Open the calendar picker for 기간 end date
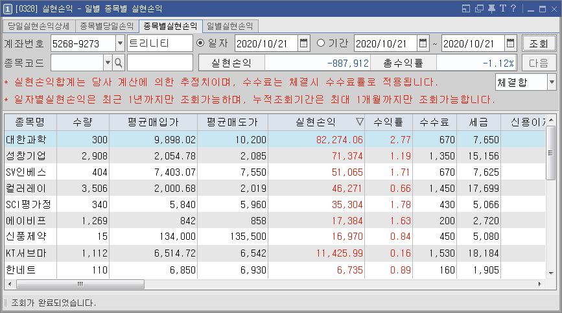 coord(510,43)
